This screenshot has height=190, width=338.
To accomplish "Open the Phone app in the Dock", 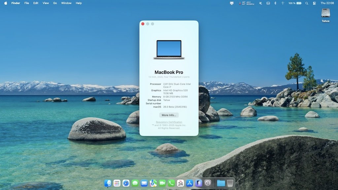I will click(x=171, y=183).
